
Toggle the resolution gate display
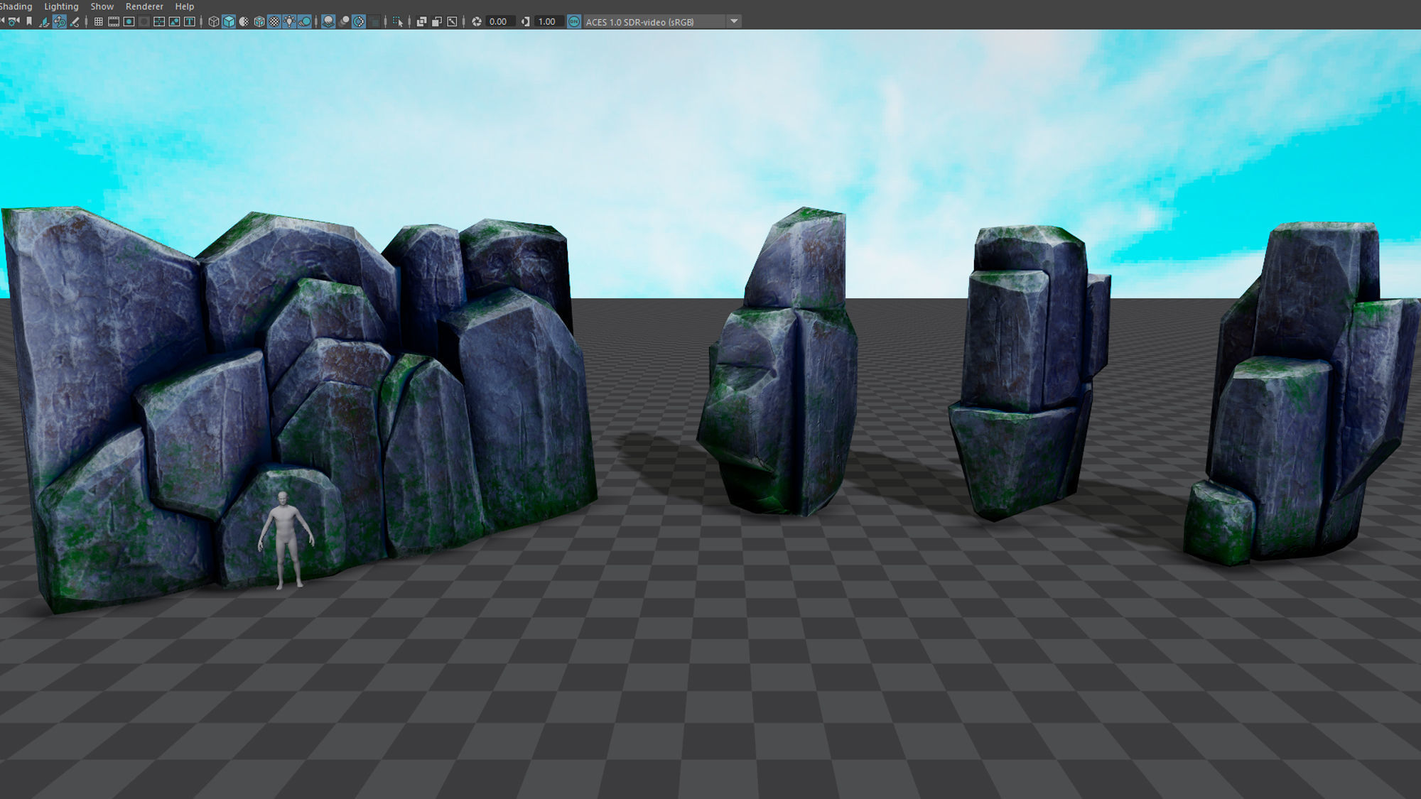pos(129,22)
